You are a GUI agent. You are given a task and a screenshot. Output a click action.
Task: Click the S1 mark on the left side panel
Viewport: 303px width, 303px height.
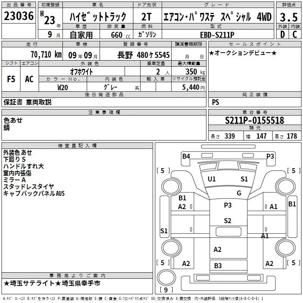(x=164, y=231)
